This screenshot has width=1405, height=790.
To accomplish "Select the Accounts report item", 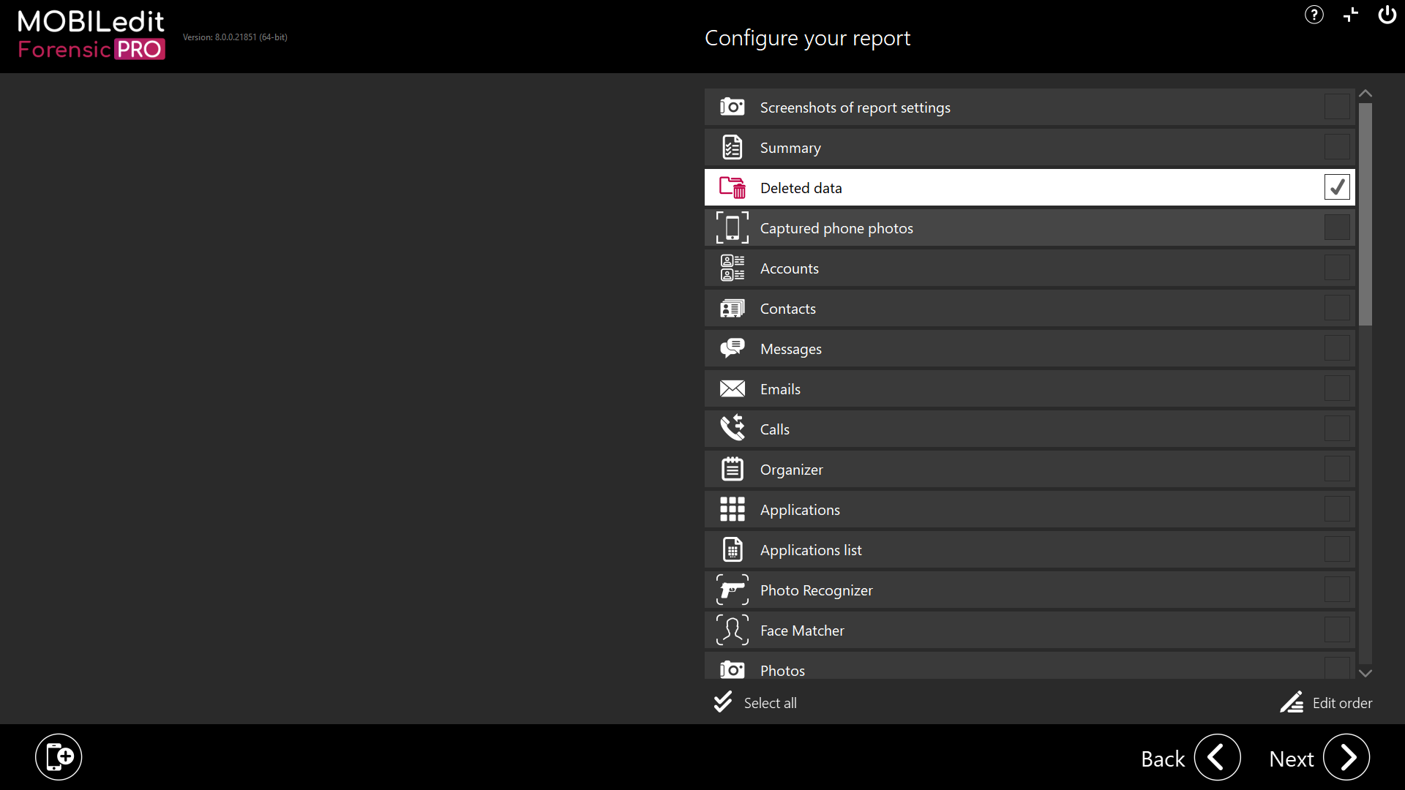I will coord(789,268).
